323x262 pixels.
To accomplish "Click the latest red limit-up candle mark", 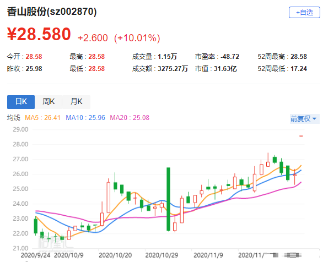I will click(301, 136).
